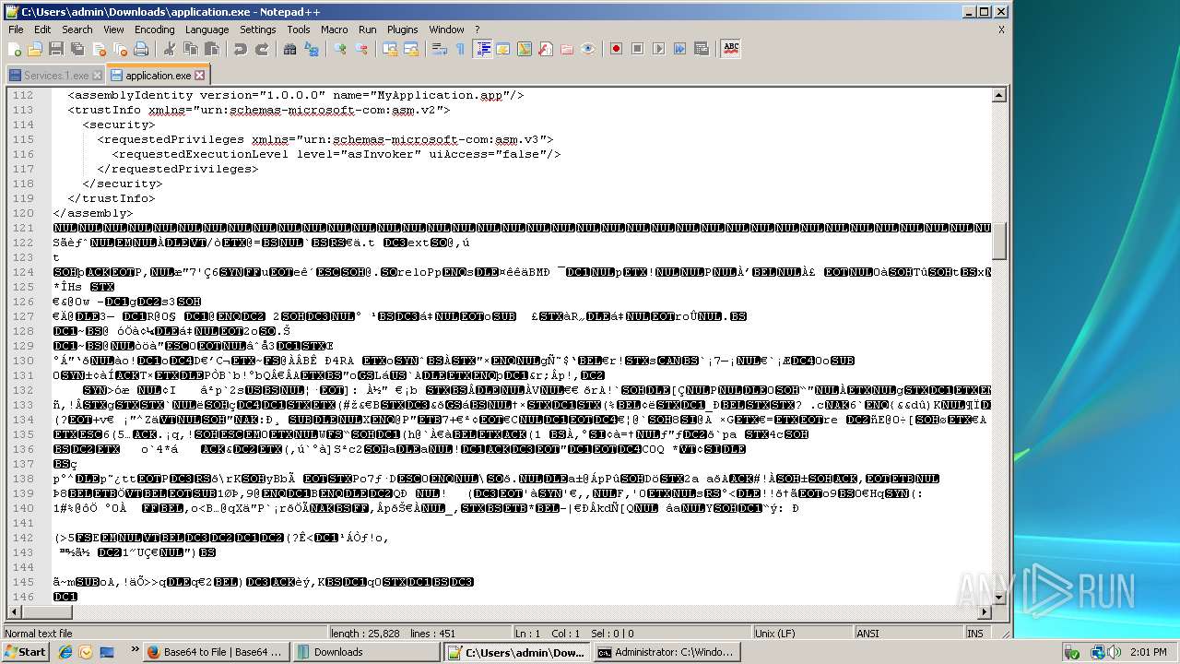Click vertical scrollbar down arrow

(x=999, y=598)
